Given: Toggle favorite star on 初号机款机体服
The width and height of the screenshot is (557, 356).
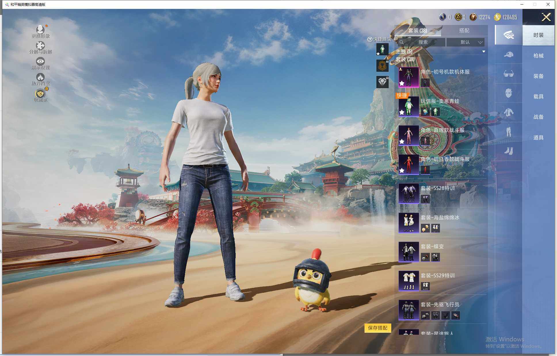Looking at the screenshot, I should (402, 83).
